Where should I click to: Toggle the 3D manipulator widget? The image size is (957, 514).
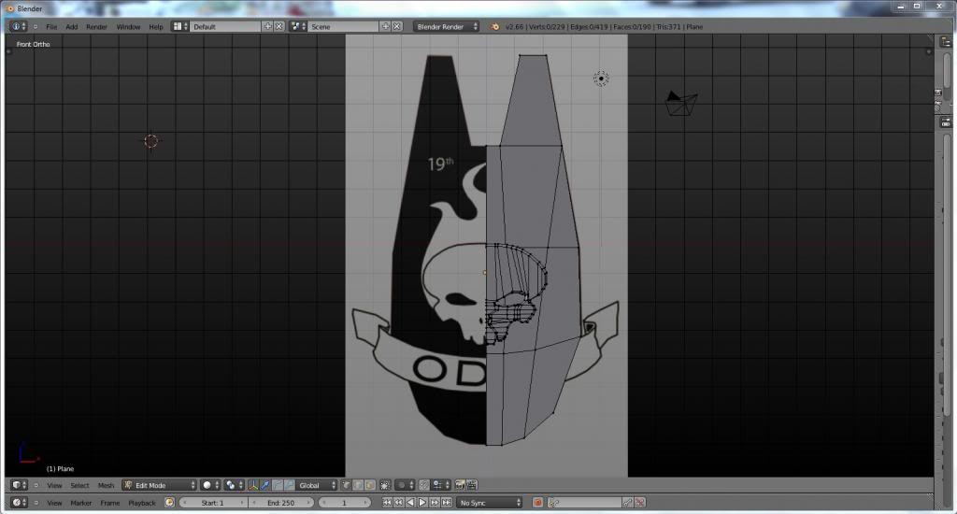tap(252, 485)
